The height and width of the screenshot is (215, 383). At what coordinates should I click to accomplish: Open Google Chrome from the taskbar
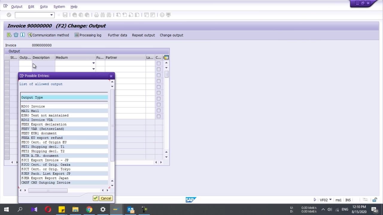(89, 209)
